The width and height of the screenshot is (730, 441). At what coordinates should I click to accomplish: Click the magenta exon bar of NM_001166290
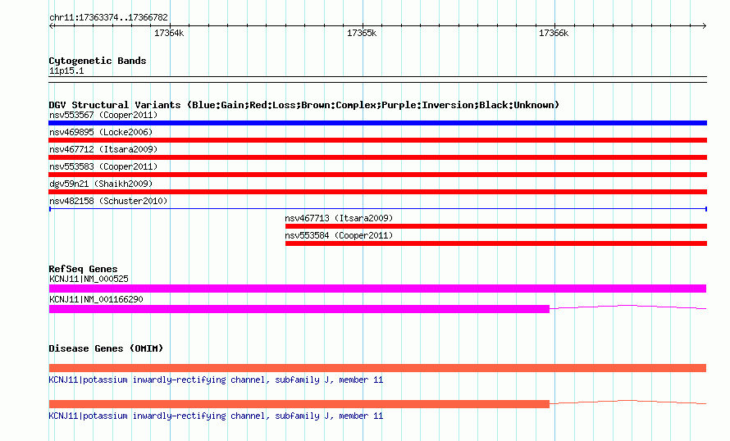(299, 309)
